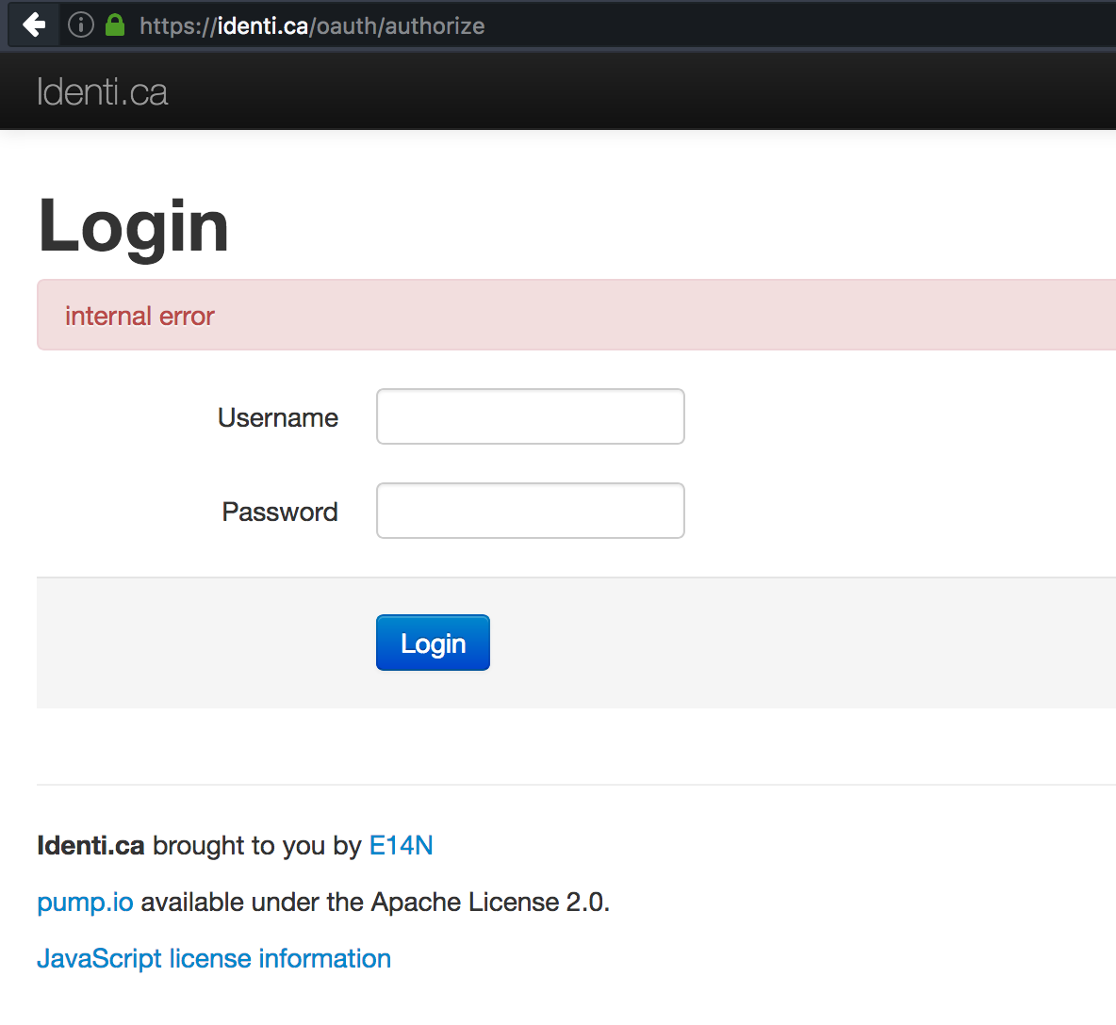Click the green padlock security icon
The height and width of the screenshot is (1025, 1116).
tap(115, 25)
